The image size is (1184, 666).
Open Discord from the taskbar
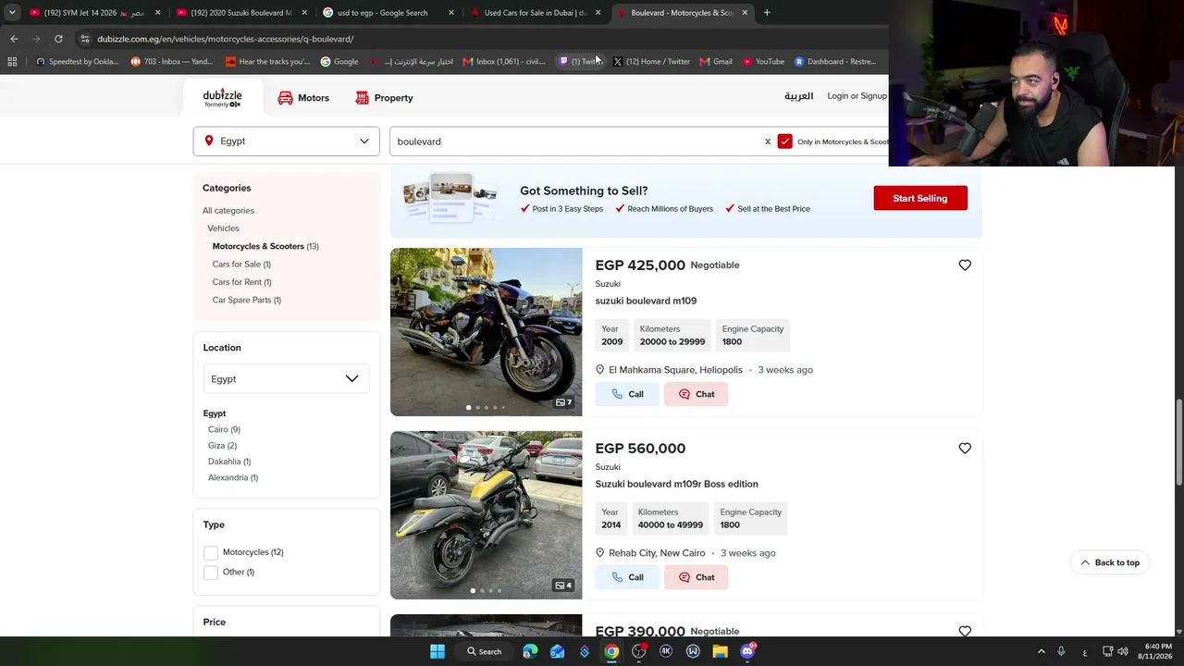[x=747, y=651]
